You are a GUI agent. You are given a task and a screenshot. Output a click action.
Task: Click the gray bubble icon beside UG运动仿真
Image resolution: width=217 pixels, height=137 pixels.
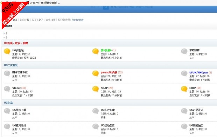point(96,126)
